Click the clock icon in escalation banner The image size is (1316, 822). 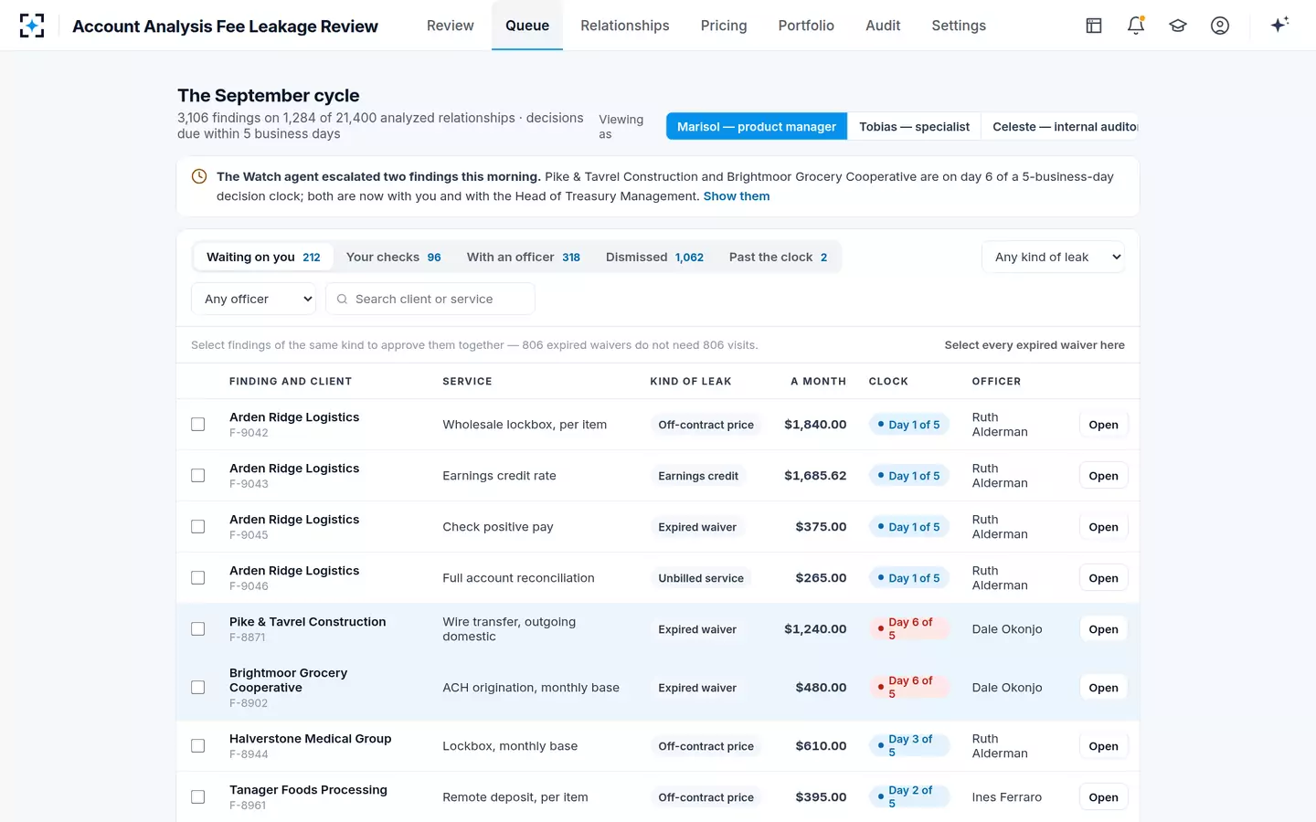point(199,176)
